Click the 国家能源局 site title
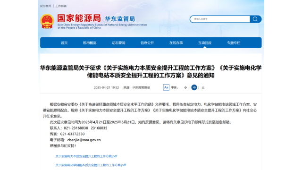The image size is (302, 170). [79, 18]
